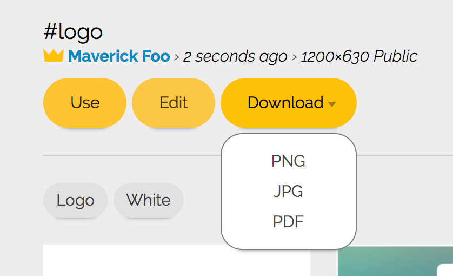Open Maverick Foo's profile link

119,56
